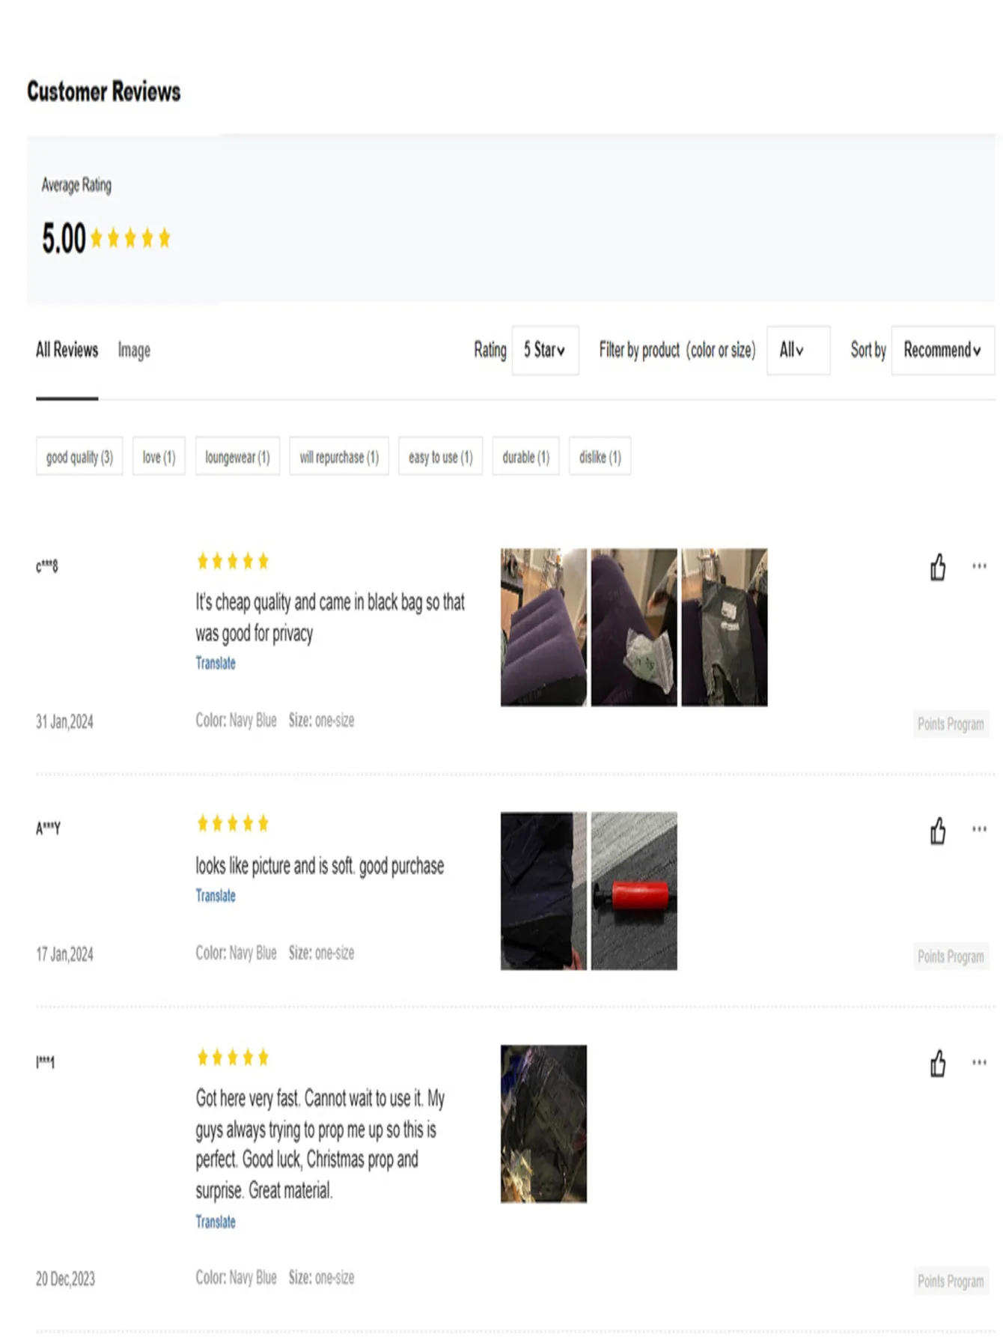Thumbs up the review by l***1

pyautogui.click(x=938, y=1064)
